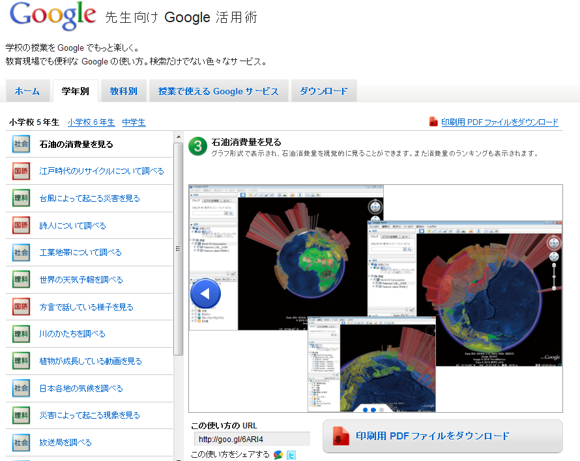Click the large 印刷用 PDF ファイルをダウンロード button
The image size is (580, 461).
(x=442, y=436)
